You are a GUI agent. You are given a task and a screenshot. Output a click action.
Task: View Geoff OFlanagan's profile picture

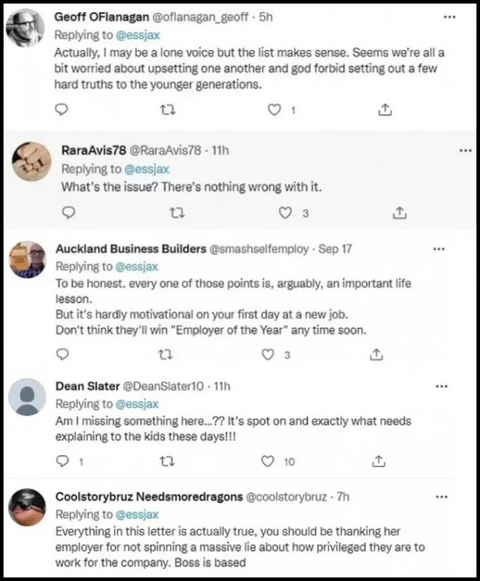(x=25, y=29)
